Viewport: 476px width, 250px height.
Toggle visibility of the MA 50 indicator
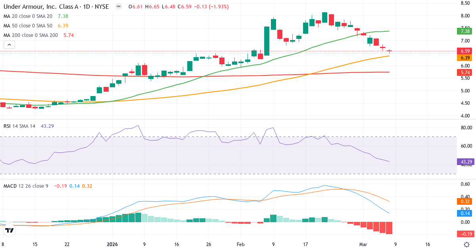(24, 25)
